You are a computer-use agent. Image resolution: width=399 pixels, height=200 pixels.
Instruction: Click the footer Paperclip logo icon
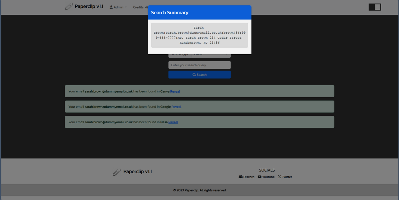117,172
